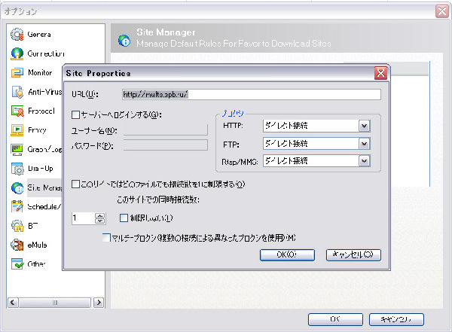Expand the FTP proxy dropdown
This screenshot has width=452, height=332.
(x=365, y=143)
